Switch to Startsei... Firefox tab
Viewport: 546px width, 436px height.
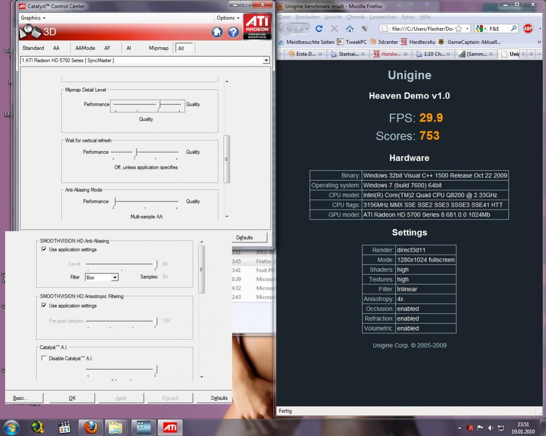pyautogui.click(x=348, y=54)
